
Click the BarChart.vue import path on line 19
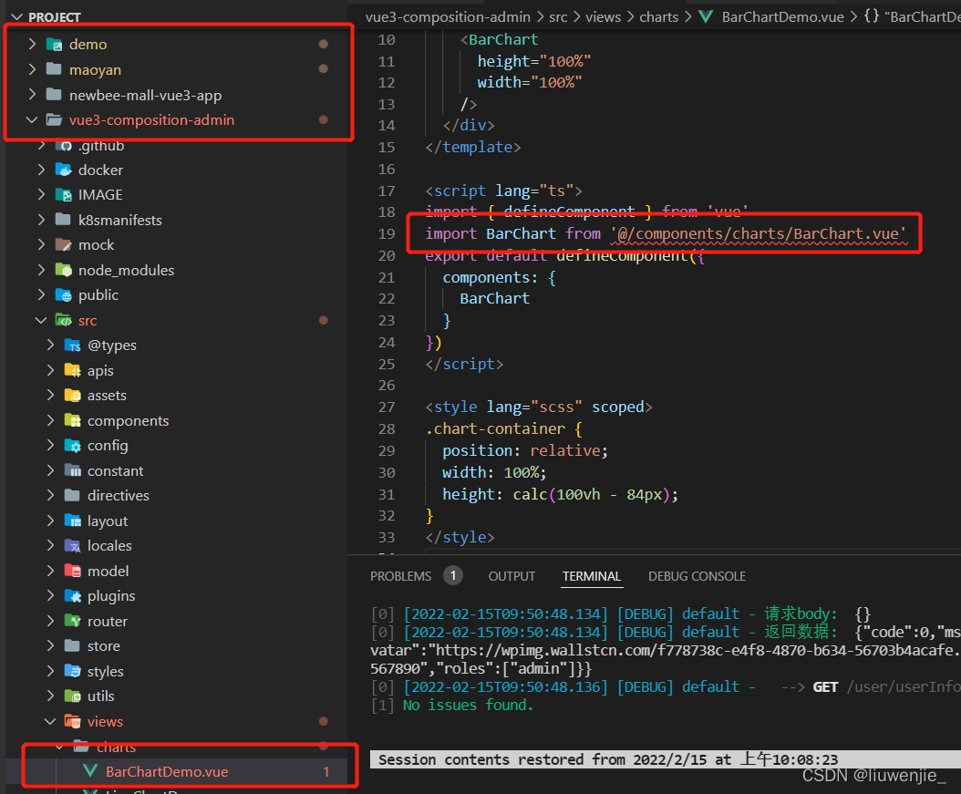pyautogui.click(x=758, y=234)
